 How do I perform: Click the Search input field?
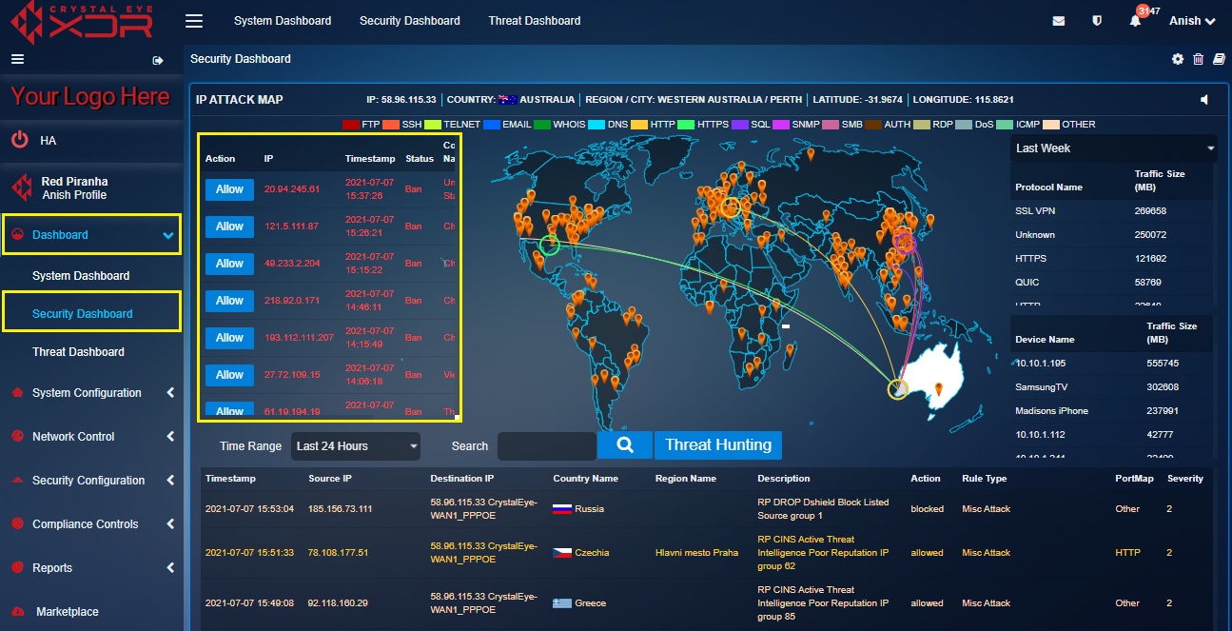(547, 445)
